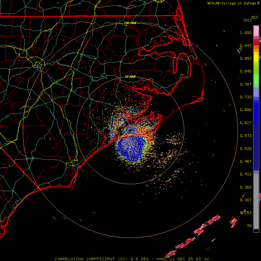Click the 0.627 color scale value
The image size is (261, 261).
coord(246,123)
